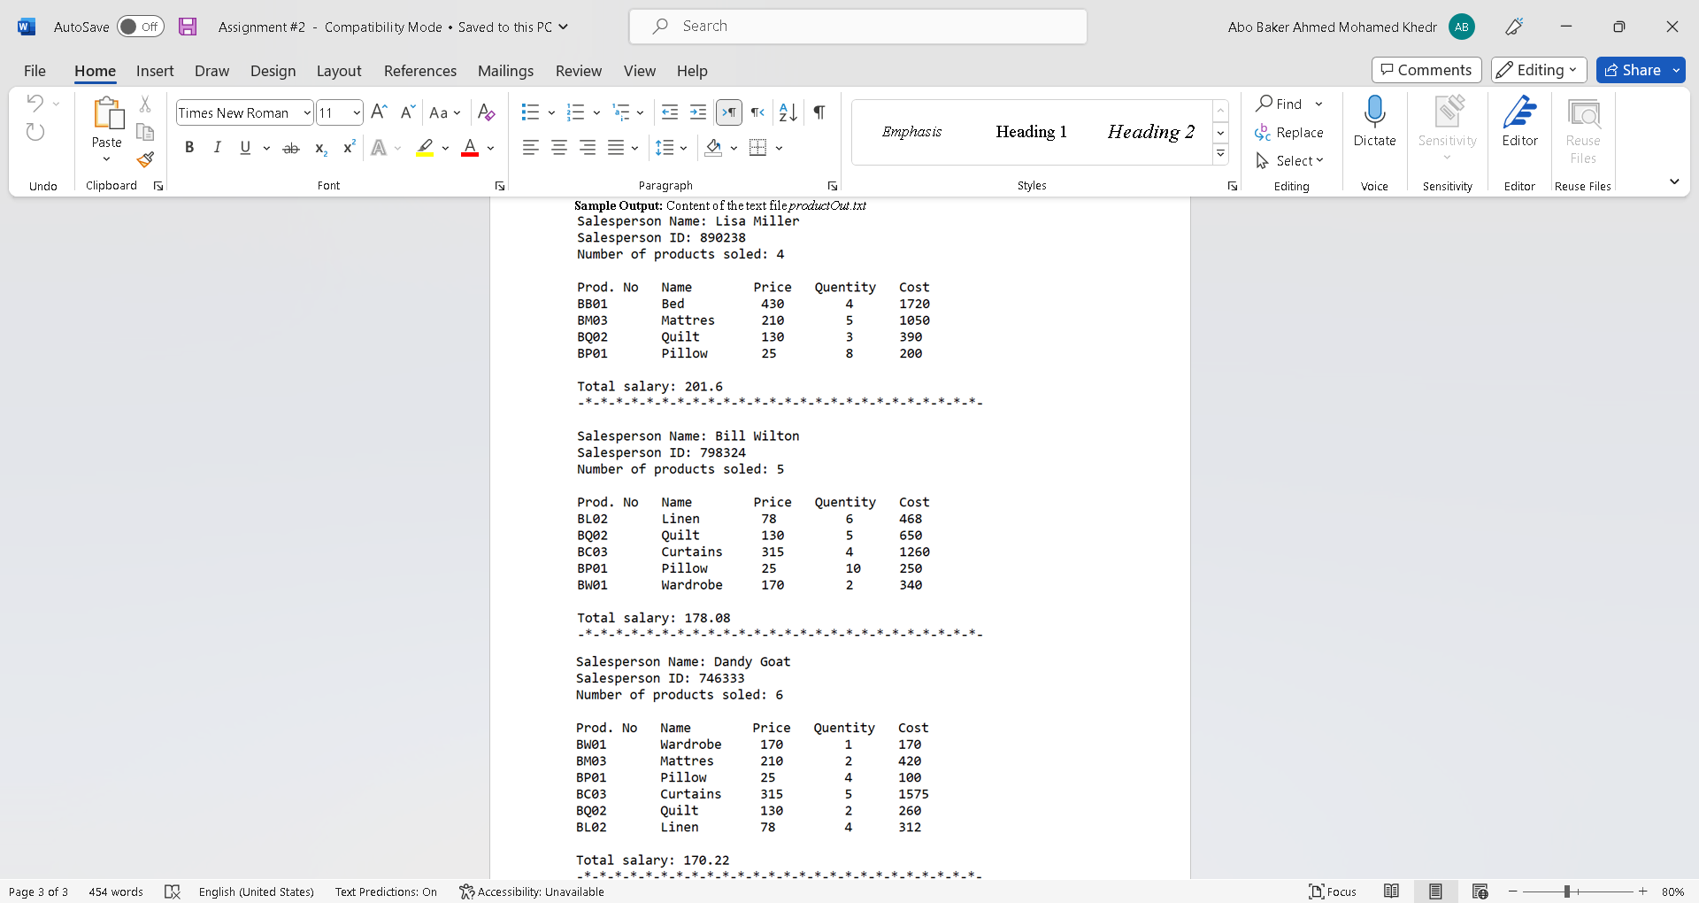Screen dimensions: 1699x903
Task: Apply red font color
Action: click(470, 148)
